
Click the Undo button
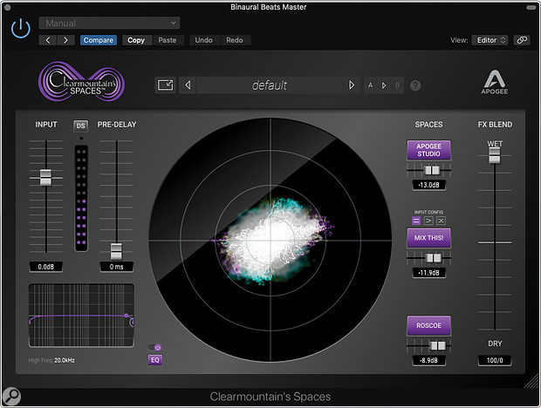[x=203, y=40]
